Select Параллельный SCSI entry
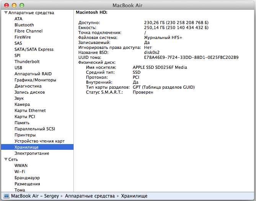The width and height of the screenshot is (256, 201). click(x=35, y=129)
